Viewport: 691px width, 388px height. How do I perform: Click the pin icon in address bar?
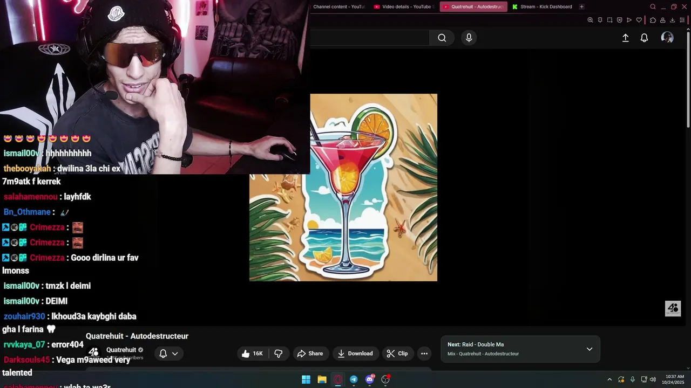pyautogui.click(x=600, y=20)
